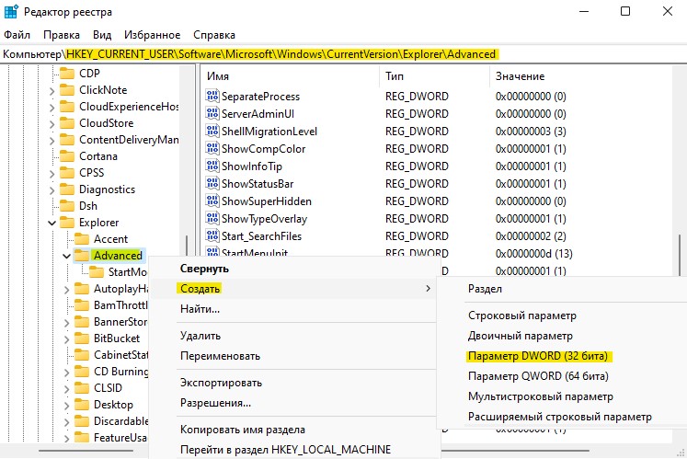
Task: Click the ShowSuperHidden DWORD value icon
Action: (x=212, y=201)
